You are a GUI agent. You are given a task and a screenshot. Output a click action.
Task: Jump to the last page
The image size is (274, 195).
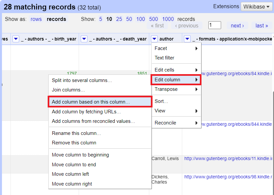(x=262, y=25)
